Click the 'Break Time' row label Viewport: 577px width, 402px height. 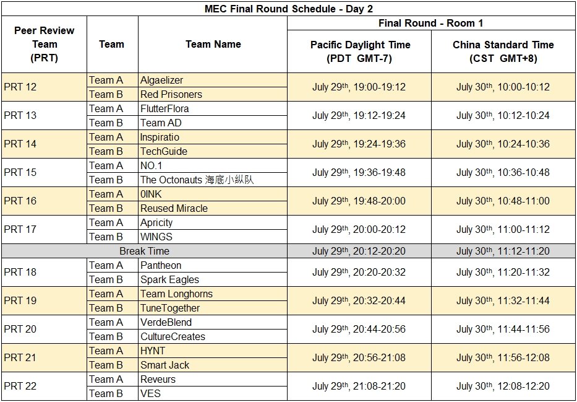(x=144, y=251)
